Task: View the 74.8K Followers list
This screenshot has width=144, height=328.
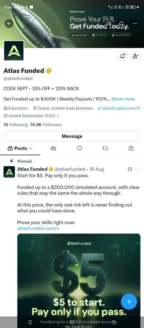Action: [46, 125]
